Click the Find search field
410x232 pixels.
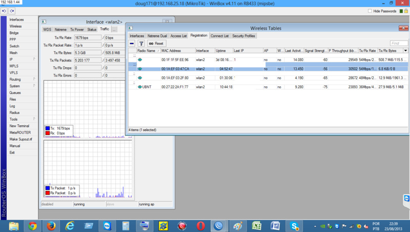(399, 44)
